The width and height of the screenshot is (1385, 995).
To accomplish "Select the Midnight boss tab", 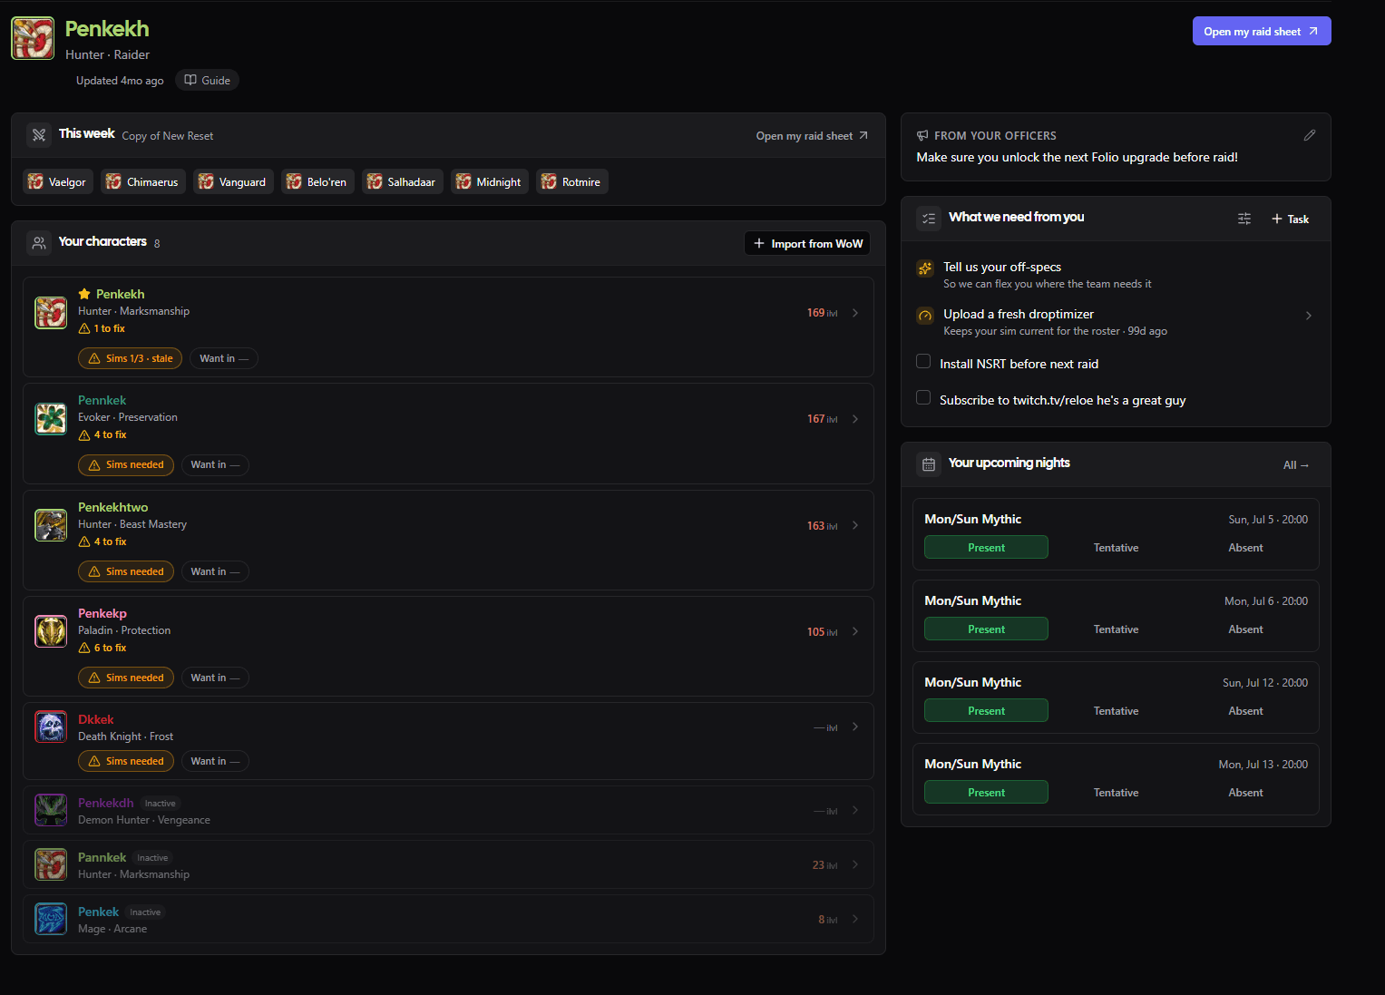I will (x=490, y=181).
